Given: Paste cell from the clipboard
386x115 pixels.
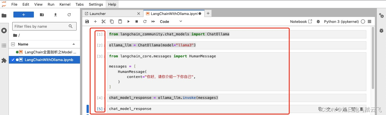Looking at the screenshot, I should coord(120,21).
